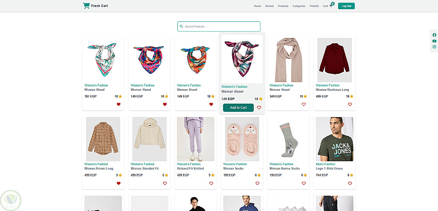
Task: Toggle heart on Woman Socks card
Action: click(x=257, y=183)
